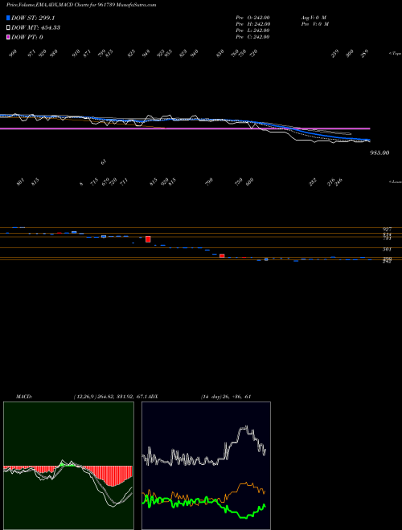Open the green MACD indicator chart
Screen dimensions: 402x530
click(68, 466)
